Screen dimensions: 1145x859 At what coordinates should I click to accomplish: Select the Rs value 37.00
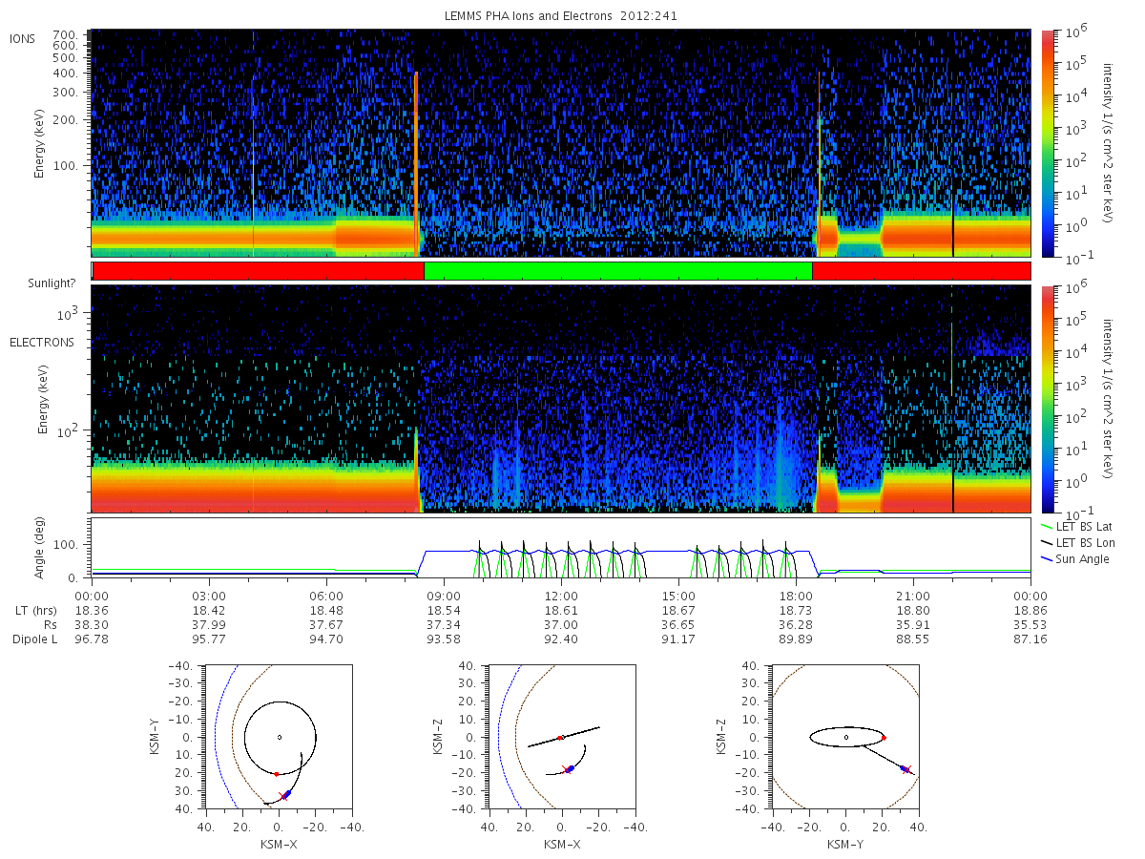[x=561, y=624]
